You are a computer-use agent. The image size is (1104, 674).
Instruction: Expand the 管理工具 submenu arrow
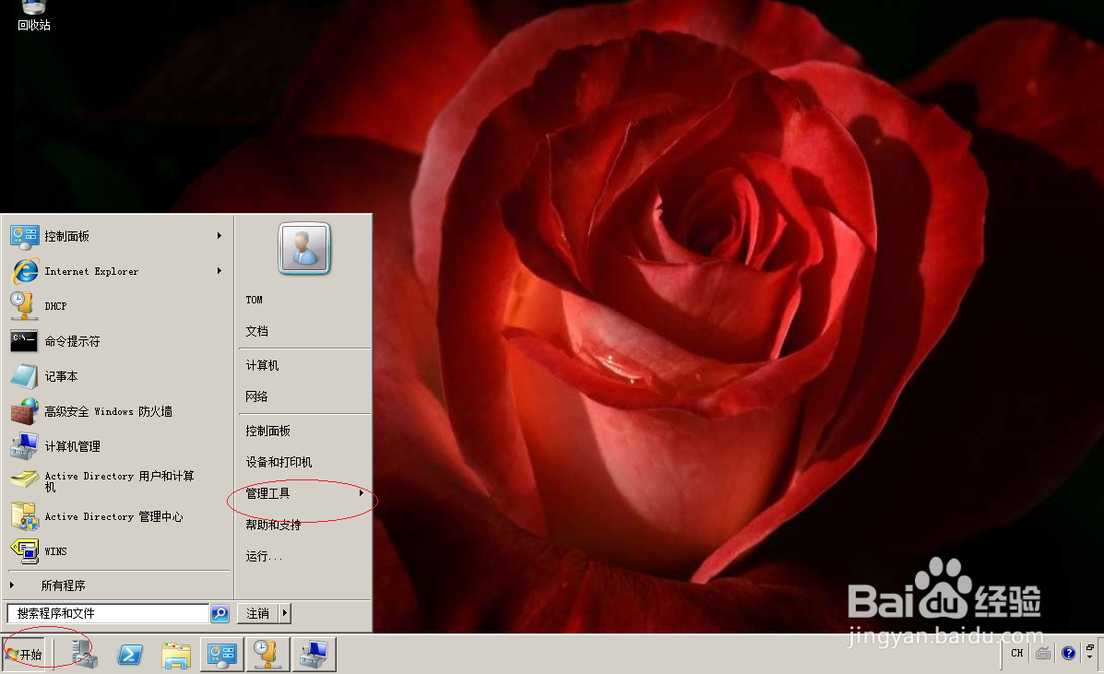[361, 492]
